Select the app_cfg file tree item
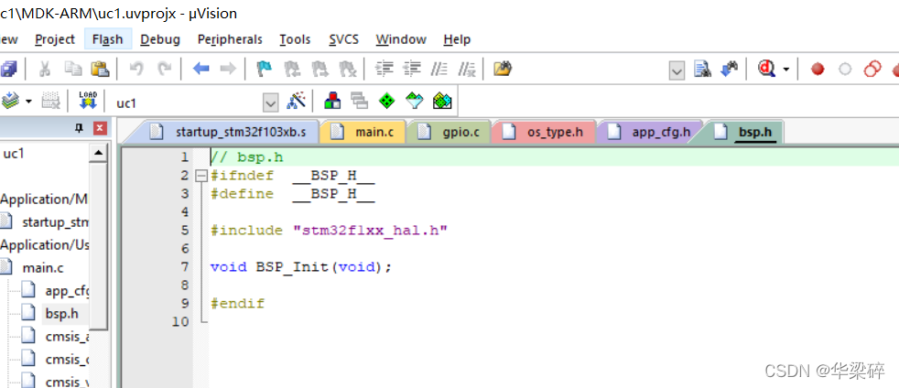The width and height of the screenshot is (899, 388). point(67,291)
